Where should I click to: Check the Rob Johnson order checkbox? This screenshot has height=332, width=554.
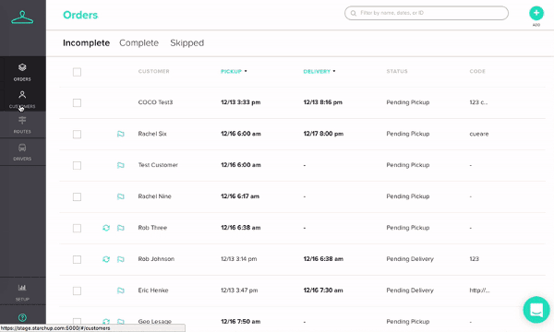point(77,260)
